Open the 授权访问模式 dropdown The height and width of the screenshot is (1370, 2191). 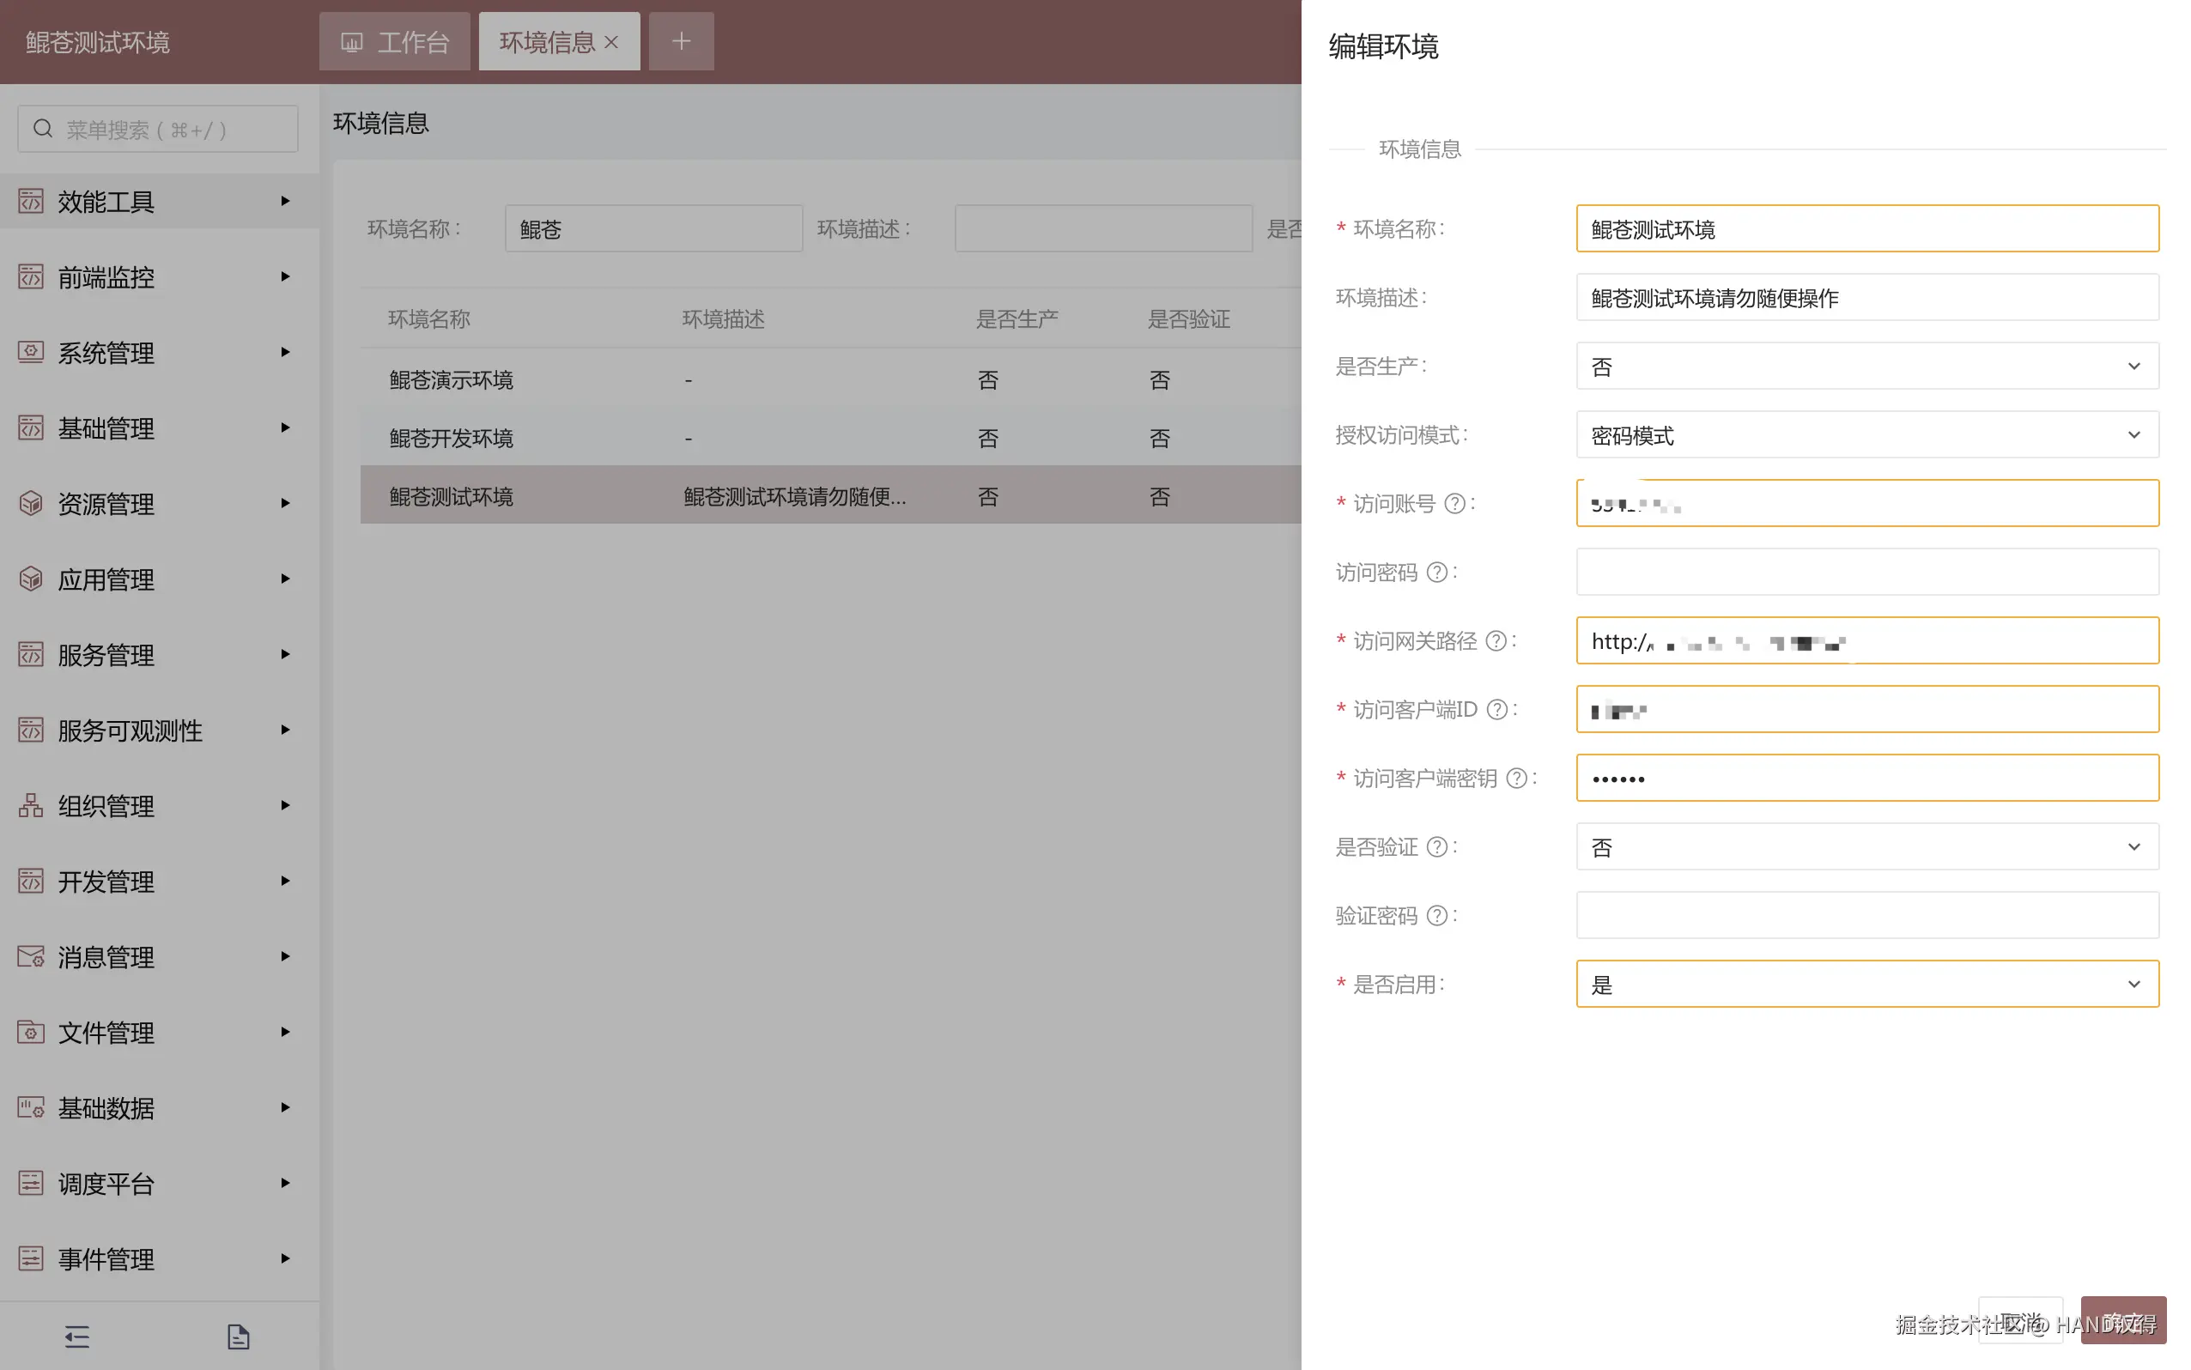pos(1866,435)
